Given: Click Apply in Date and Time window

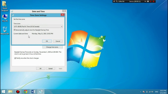Looking at the screenshot, I should [x=60, y=68].
